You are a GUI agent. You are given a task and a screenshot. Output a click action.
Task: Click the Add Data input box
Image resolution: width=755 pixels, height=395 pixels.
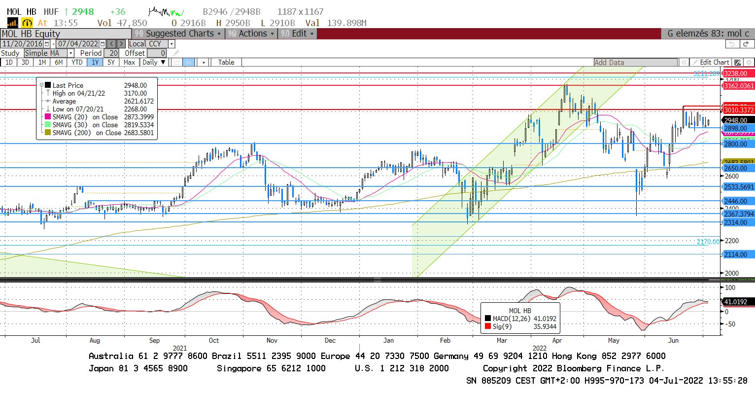point(636,62)
